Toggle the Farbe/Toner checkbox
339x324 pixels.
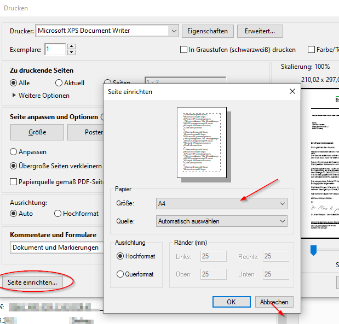pos(311,50)
